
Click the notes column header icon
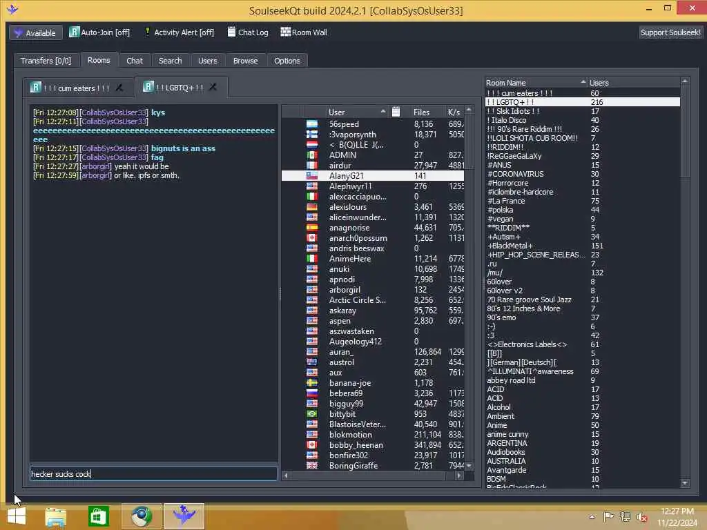tap(396, 112)
